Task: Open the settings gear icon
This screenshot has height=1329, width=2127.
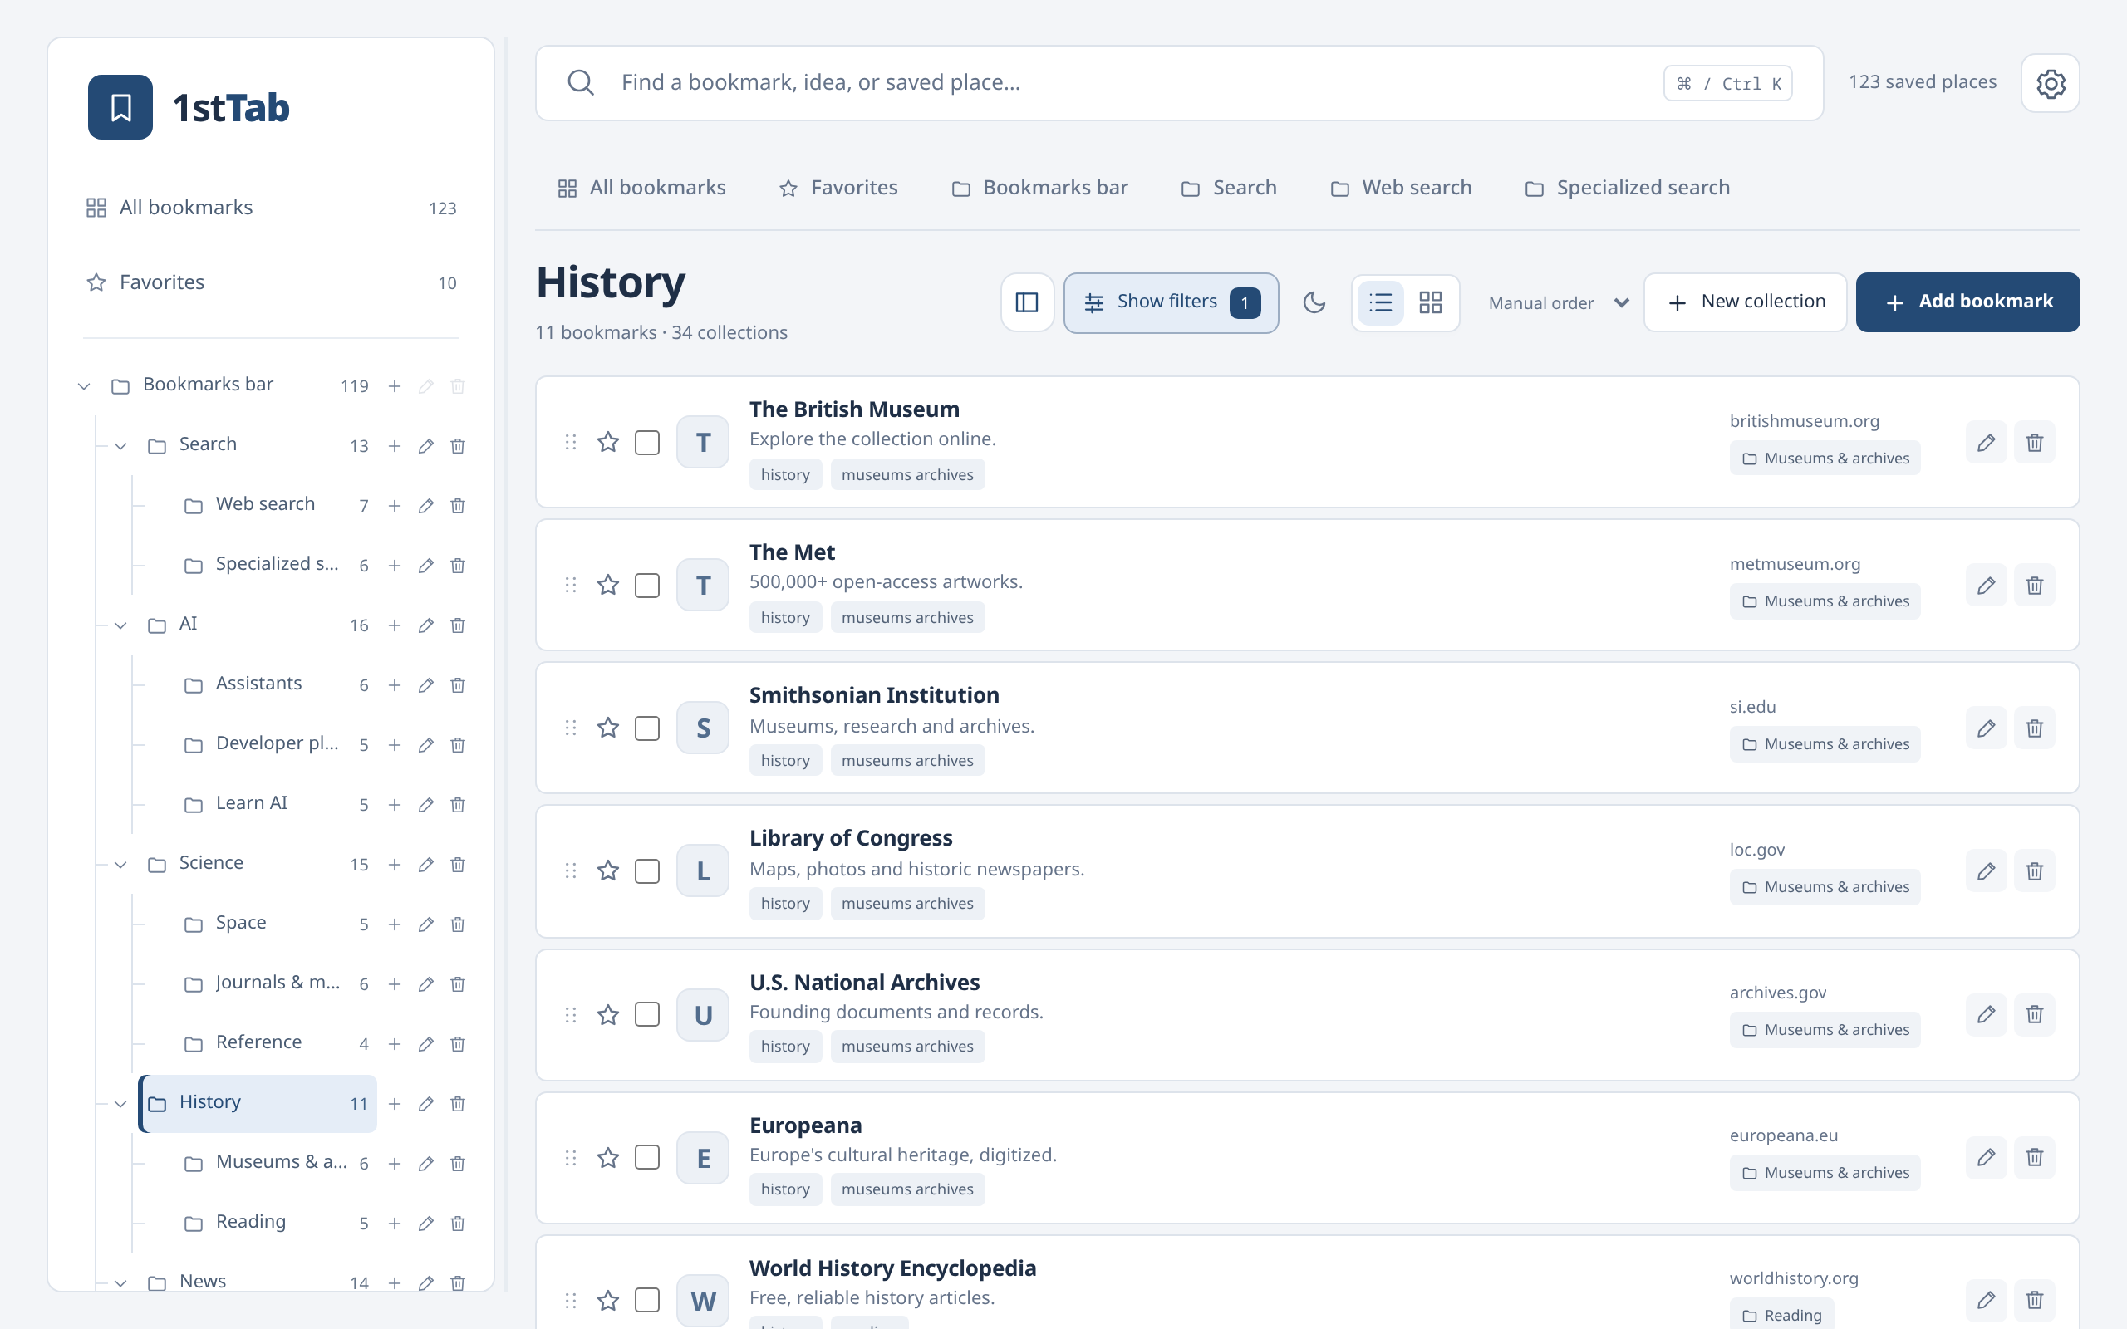Action: coord(2050,84)
